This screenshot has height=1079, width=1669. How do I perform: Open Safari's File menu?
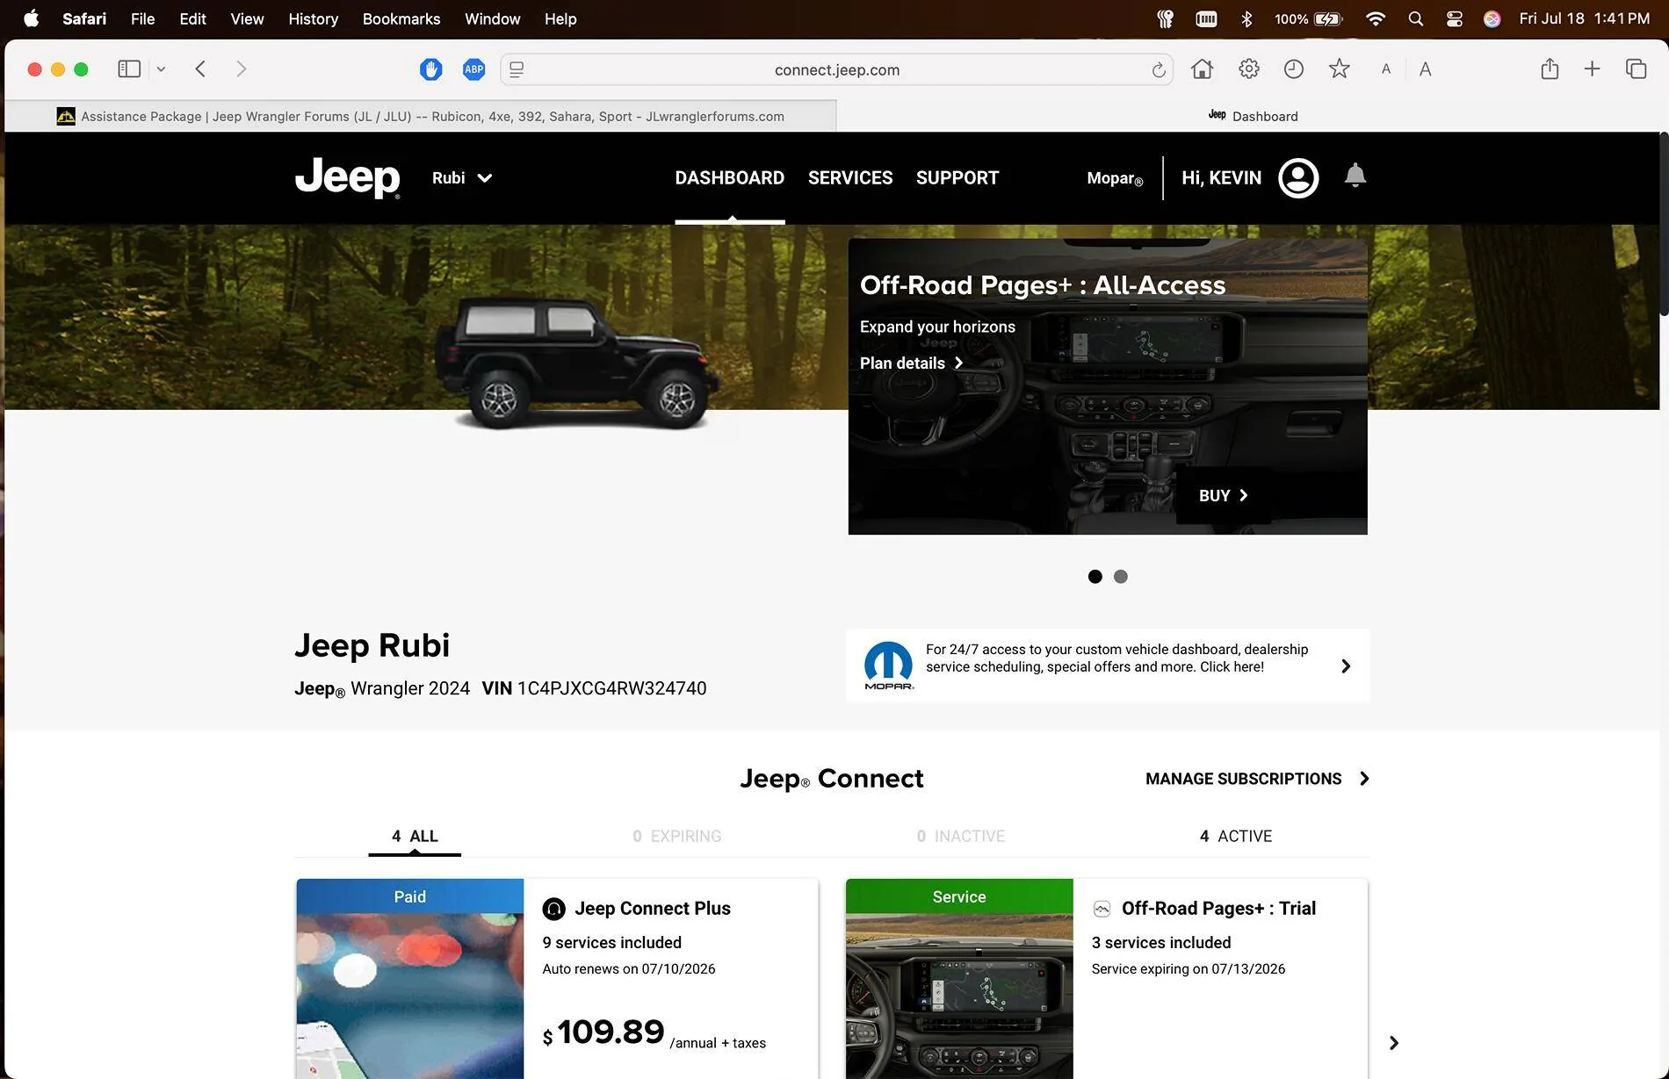coord(142,18)
